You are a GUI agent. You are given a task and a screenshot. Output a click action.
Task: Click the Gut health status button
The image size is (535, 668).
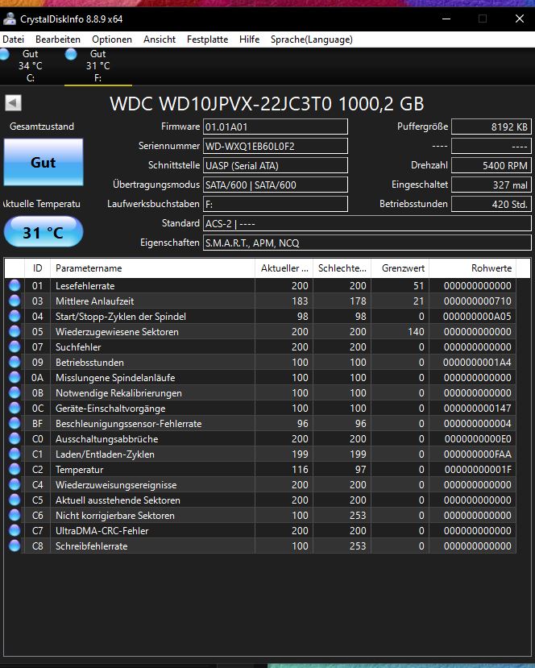click(44, 162)
